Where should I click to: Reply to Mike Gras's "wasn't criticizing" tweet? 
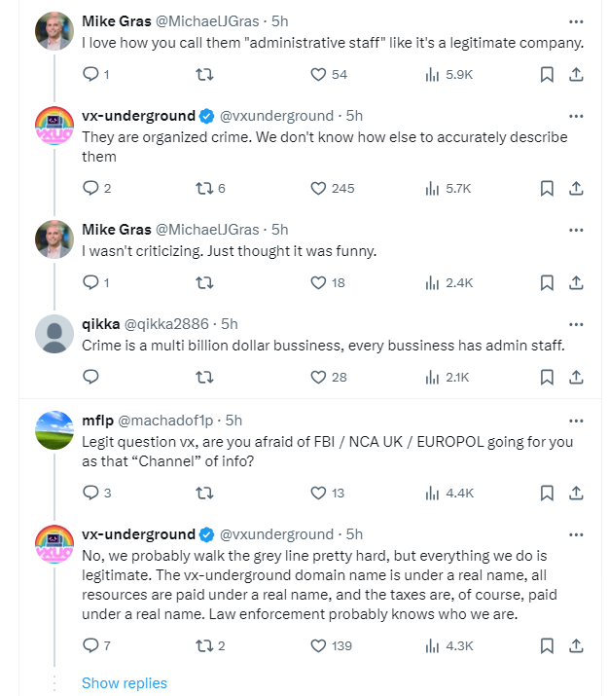click(x=91, y=282)
